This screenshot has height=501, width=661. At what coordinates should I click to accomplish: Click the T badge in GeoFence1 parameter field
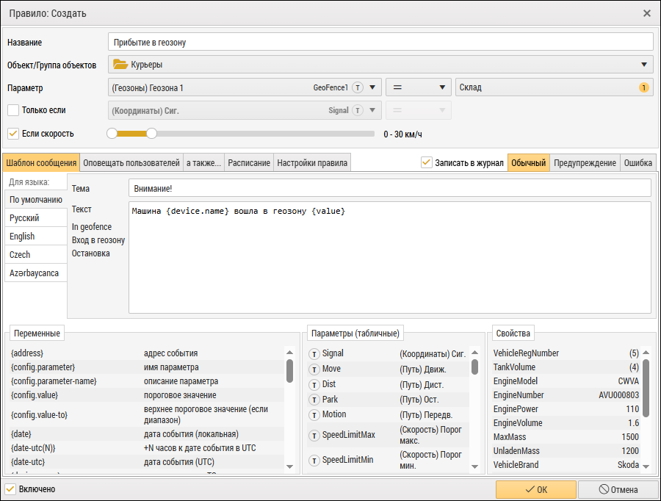click(x=358, y=87)
